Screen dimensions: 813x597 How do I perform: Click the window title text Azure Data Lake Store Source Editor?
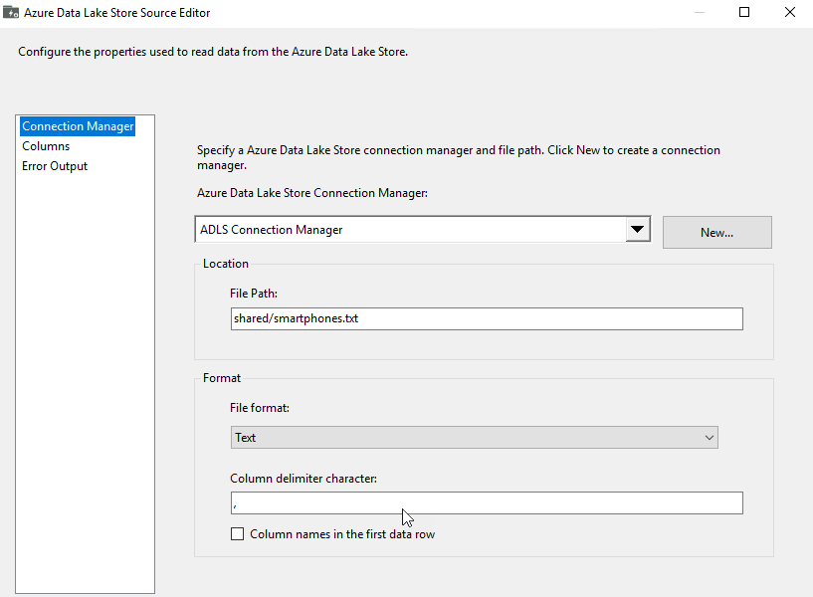pos(116,13)
